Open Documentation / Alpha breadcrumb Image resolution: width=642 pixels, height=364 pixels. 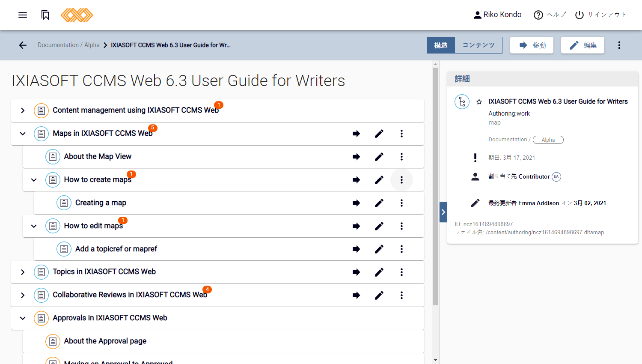pyautogui.click(x=68, y=45)
